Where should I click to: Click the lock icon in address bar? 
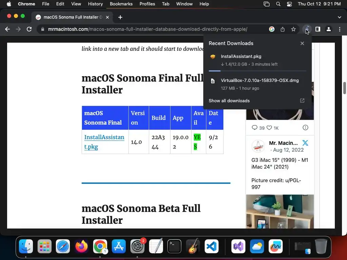42,29
